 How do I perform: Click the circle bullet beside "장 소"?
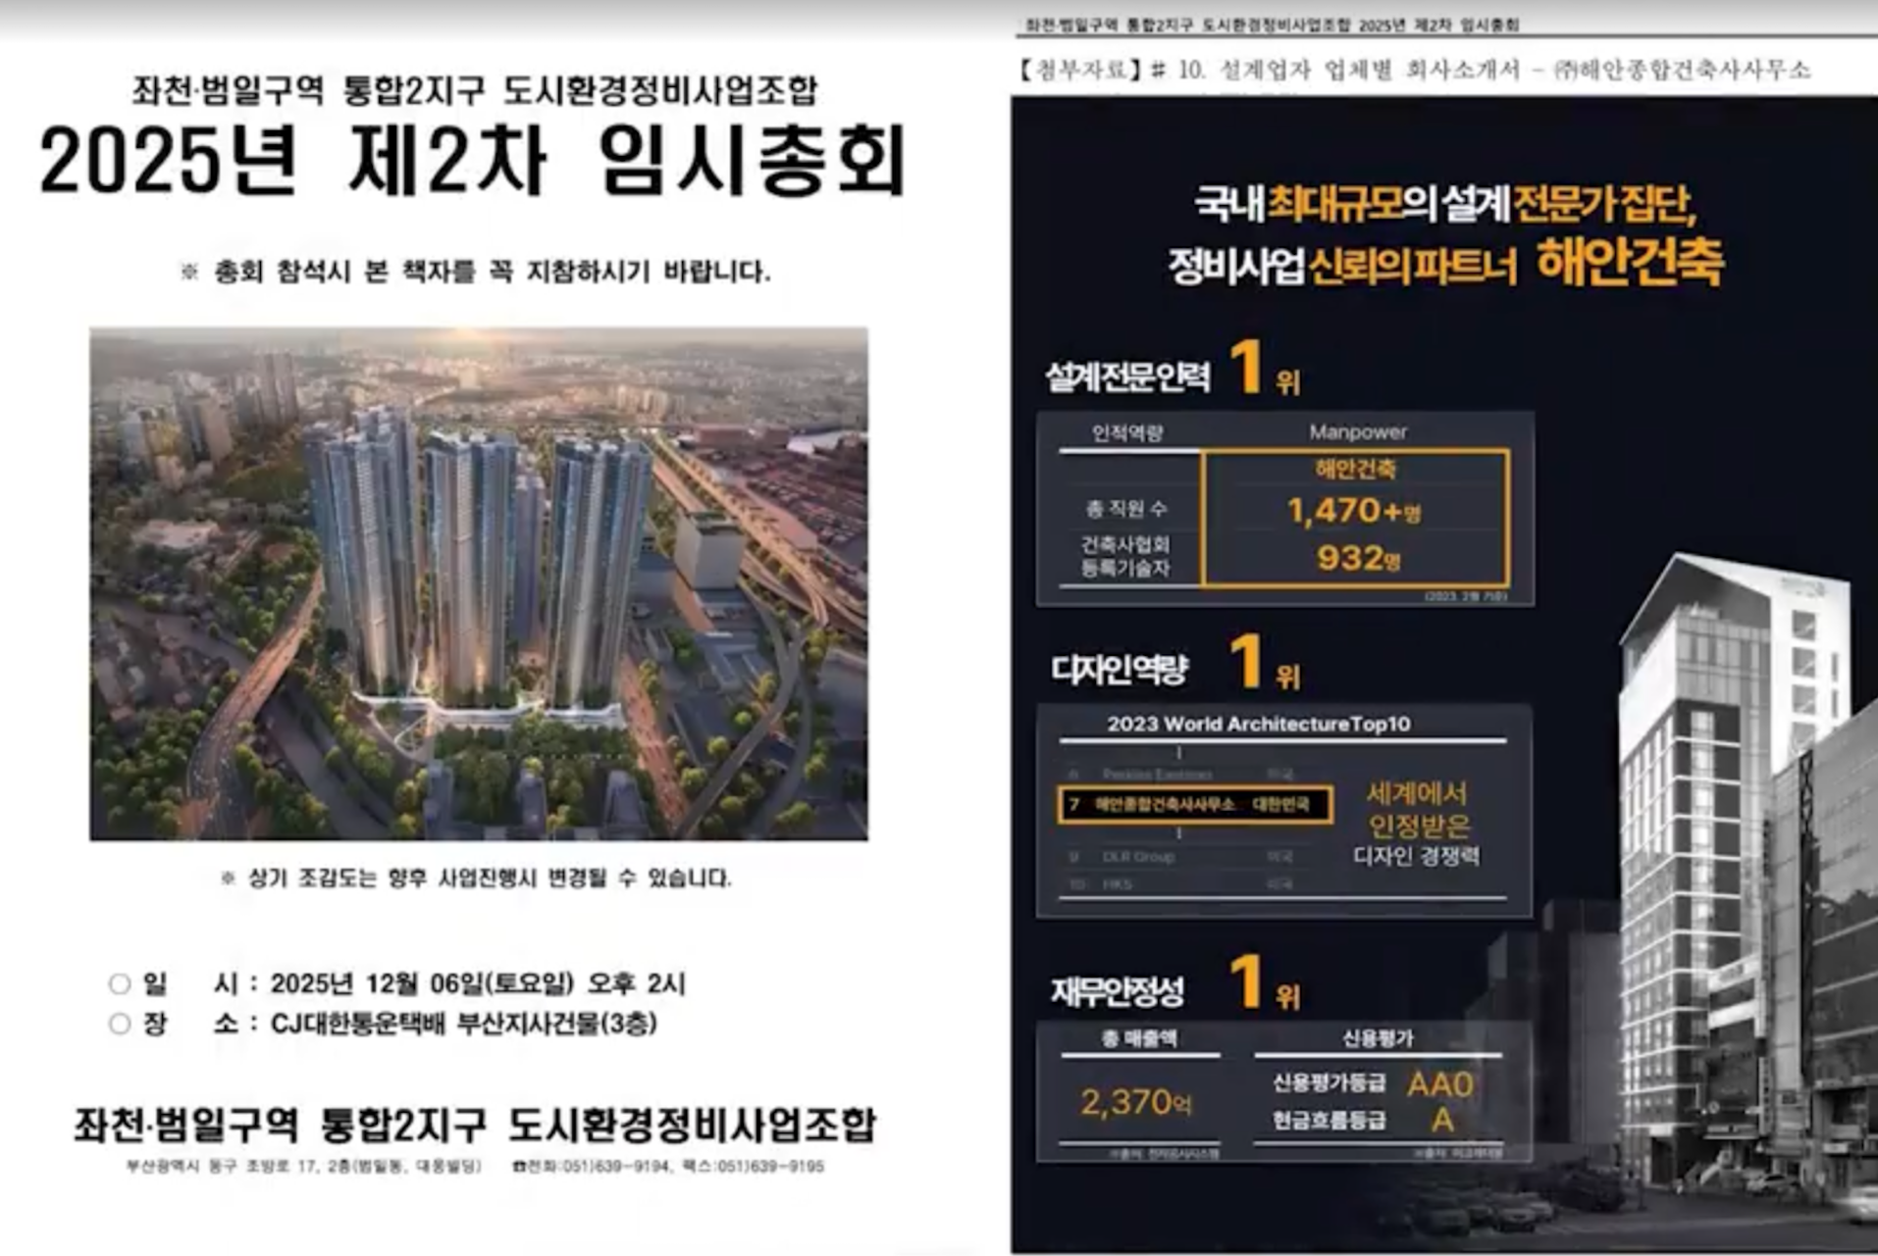pyautogui.click(x=120, y=1024)
